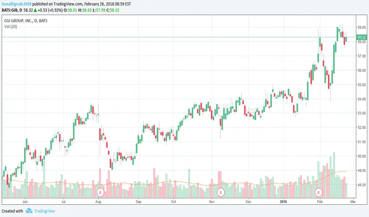
Task: Click the November earnings E marker
Action: pos(221,193)
